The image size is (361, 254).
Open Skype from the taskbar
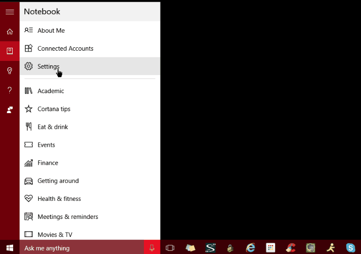351,248
